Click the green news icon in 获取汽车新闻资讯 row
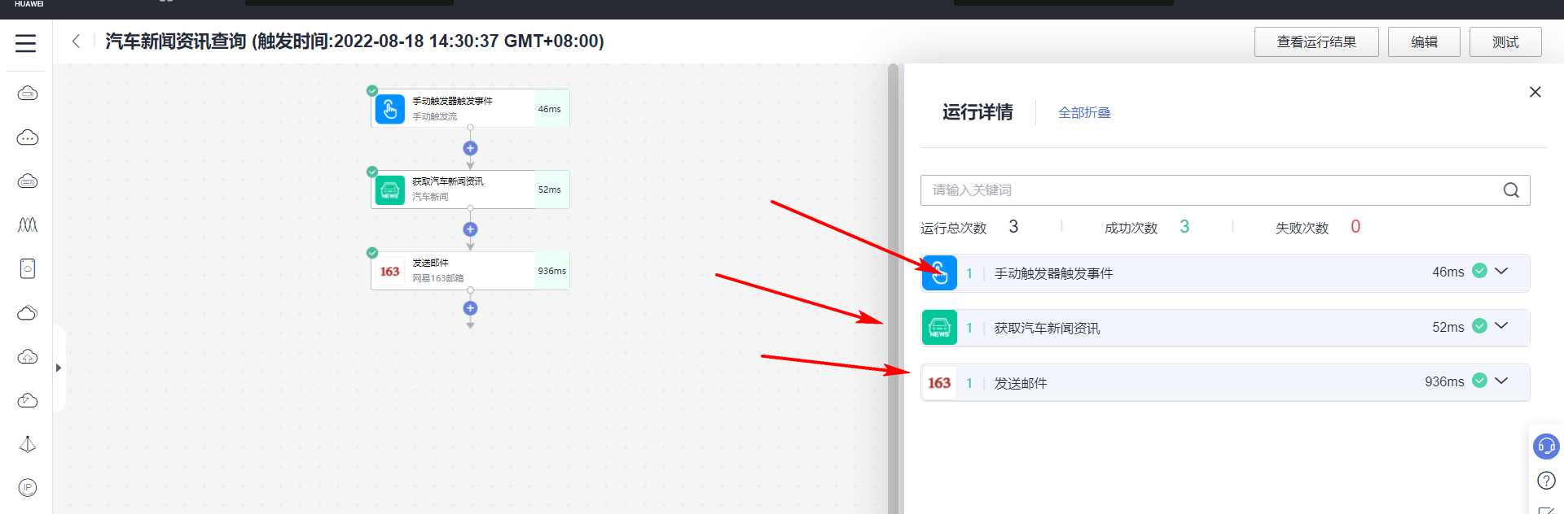The width and height of the screenshot is (1564, 514). point(939,328)
